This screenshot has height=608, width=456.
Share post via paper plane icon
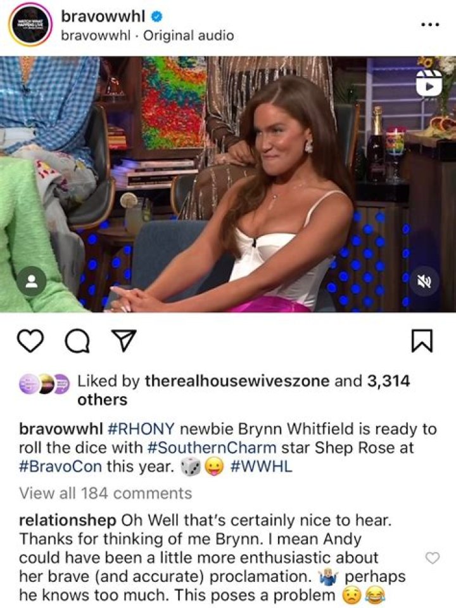123,340
